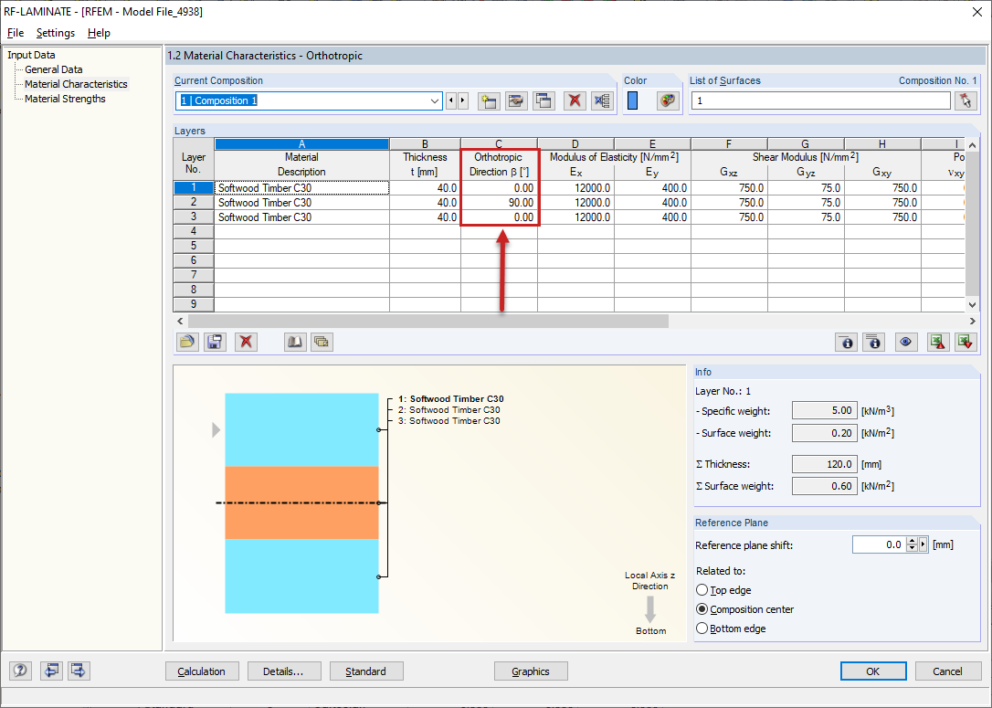Click layers table scroll down arrow
The height and width of the screenshot is (708, 992).
click(x=973, y=305)
